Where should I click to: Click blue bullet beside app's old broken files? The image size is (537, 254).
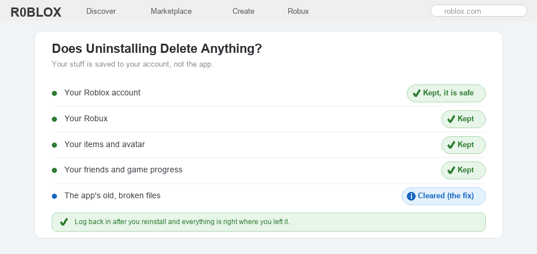click(54, 196)
